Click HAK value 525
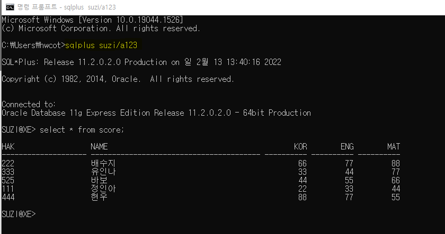445x234 pixels. coord(8,180)
